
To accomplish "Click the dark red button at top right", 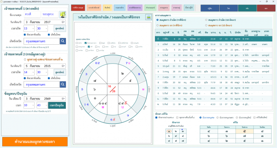I will (x=266, y=8).
